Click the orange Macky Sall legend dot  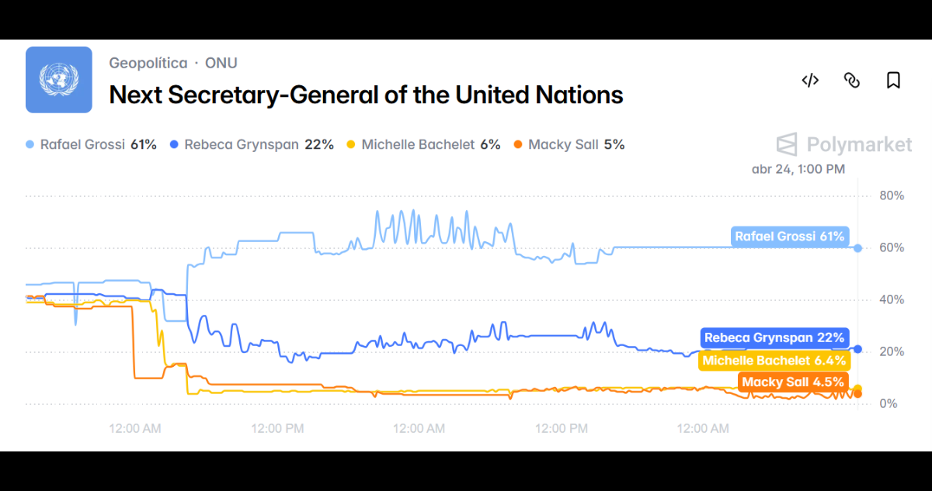(x=518, y=144)
